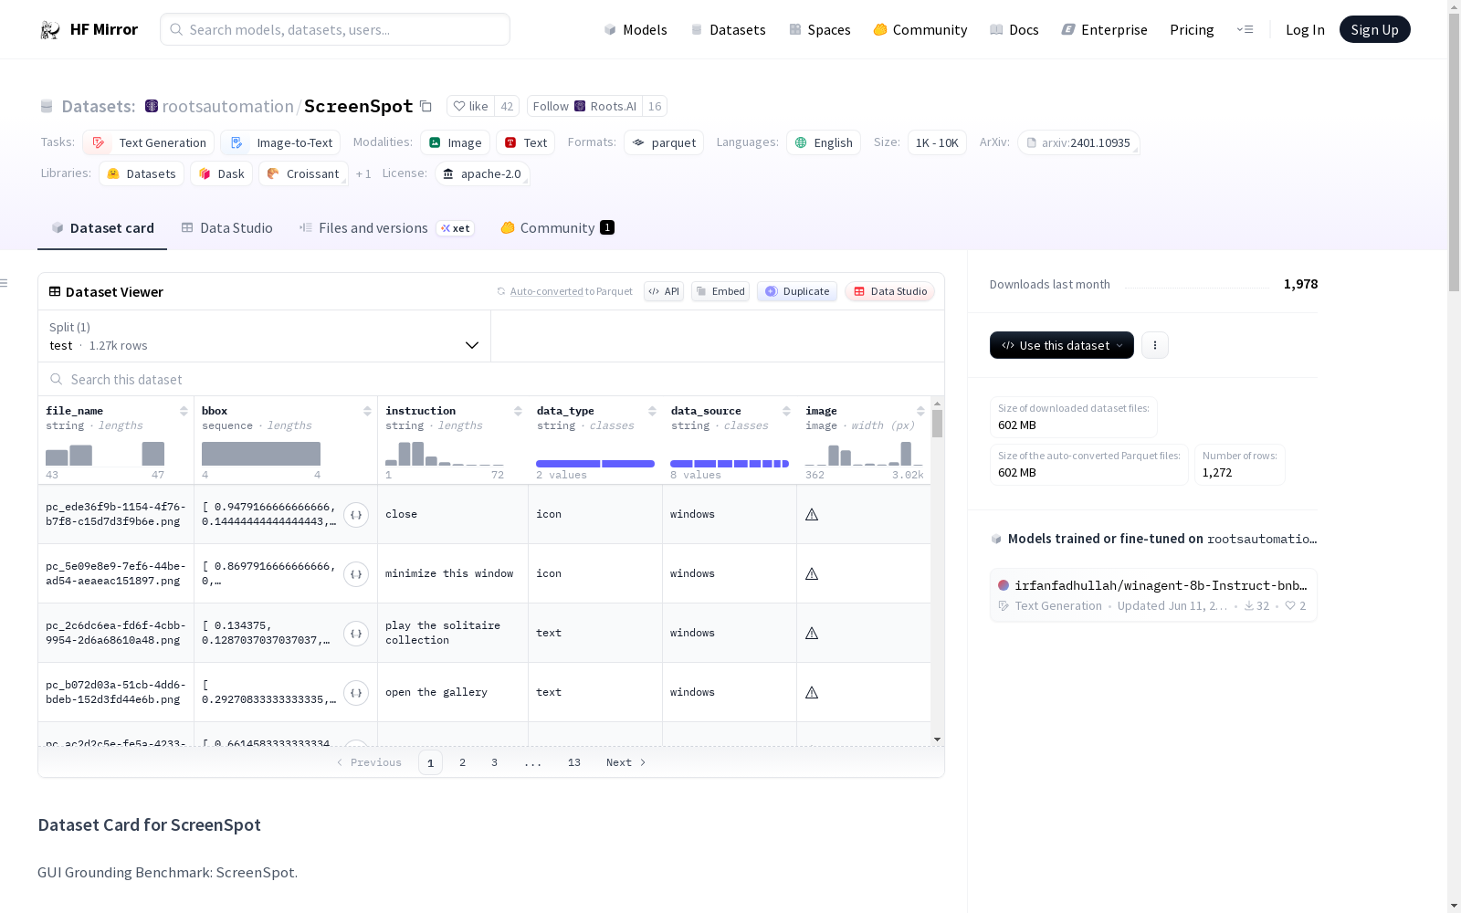Go to the Next page
Viewport: 1461px width, 913px height.
(626, 762)
